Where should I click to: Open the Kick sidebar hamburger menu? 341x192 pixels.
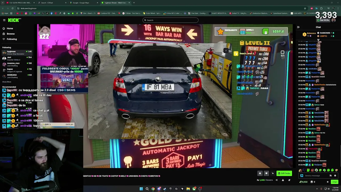click(x=4, y=20)
